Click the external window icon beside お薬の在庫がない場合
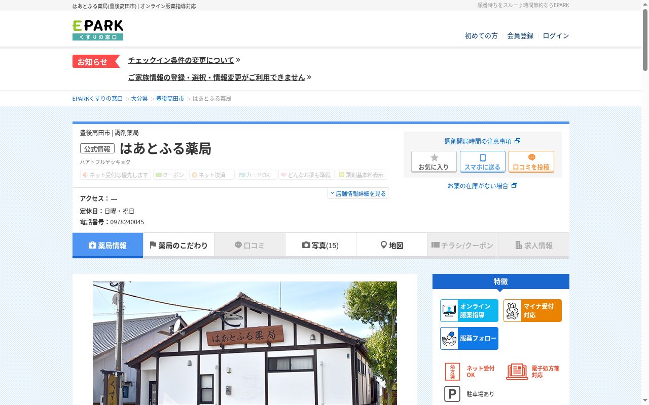This screenshot has width=649, height=405. [x=514, y=186]
